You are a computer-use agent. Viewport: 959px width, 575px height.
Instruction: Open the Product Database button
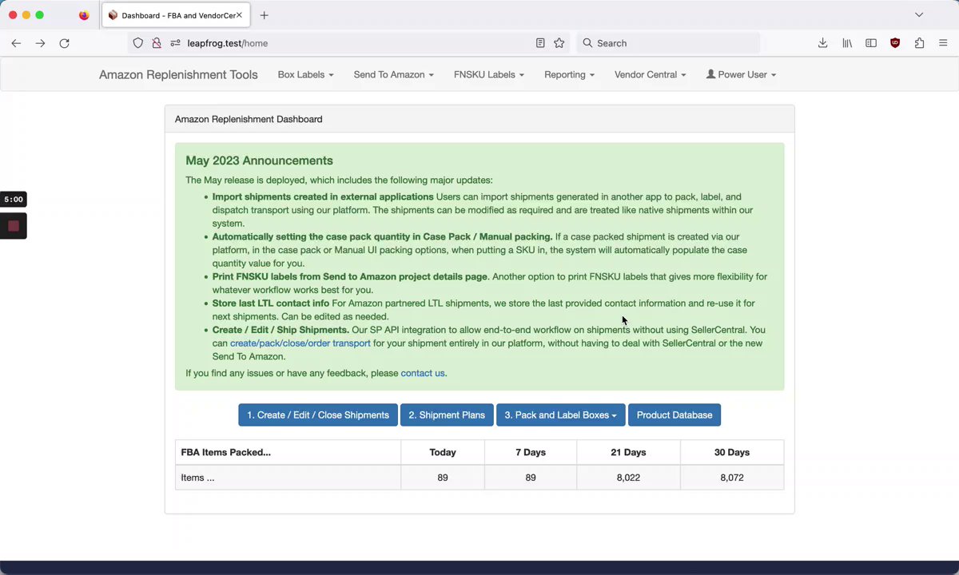point(674,415)
